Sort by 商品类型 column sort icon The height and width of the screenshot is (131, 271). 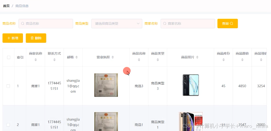pos(158,60)
